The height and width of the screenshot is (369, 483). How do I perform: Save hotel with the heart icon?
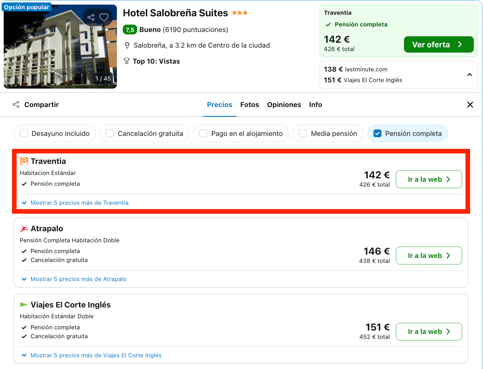pyautogui.click(x=104, y=17)
